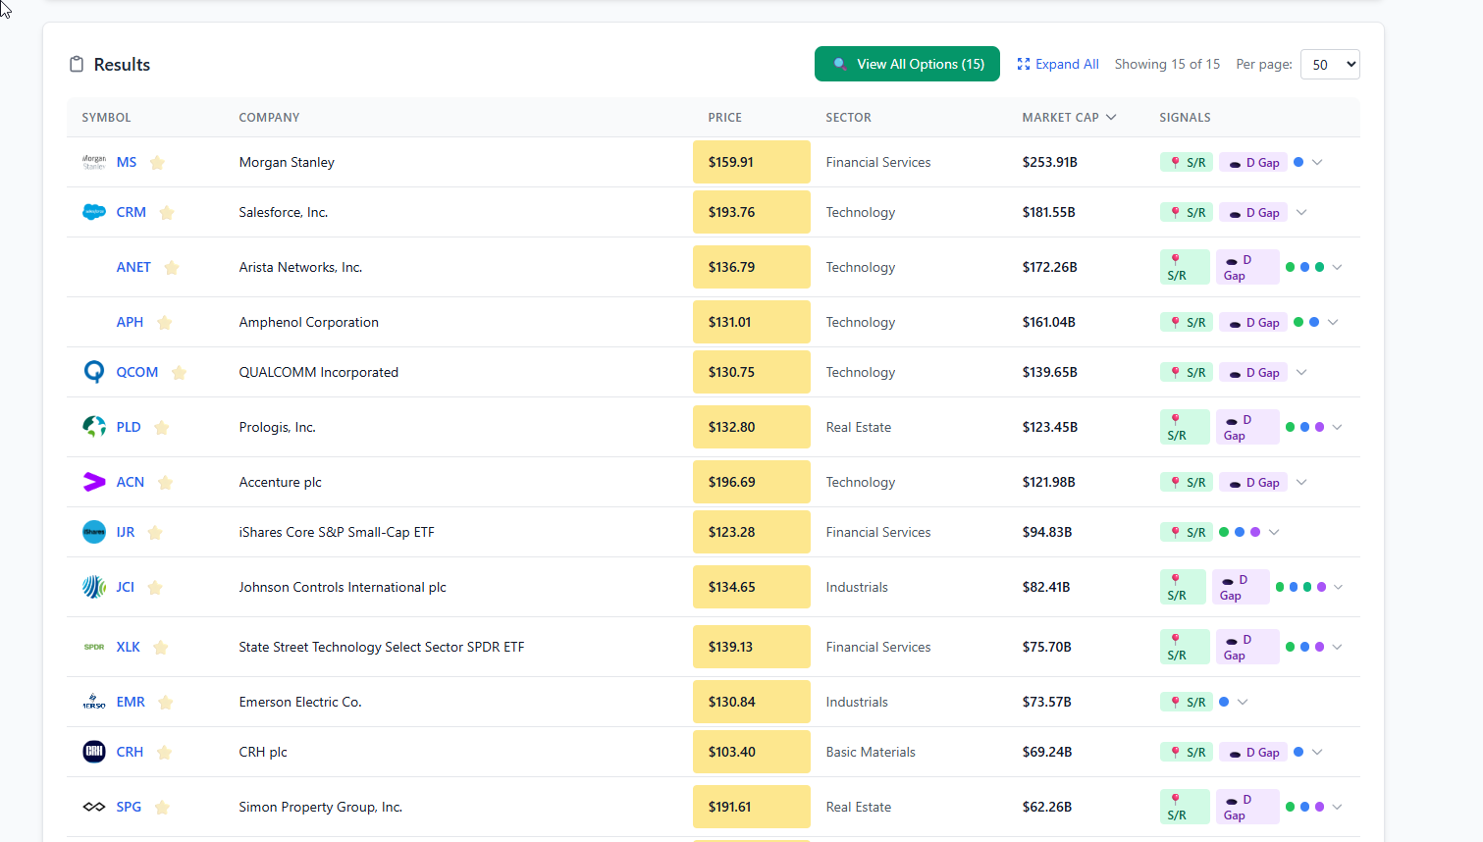Screen dimensions: 1483x842
Task: Click the iShares logo beside IJR
Action: [94, 532]
